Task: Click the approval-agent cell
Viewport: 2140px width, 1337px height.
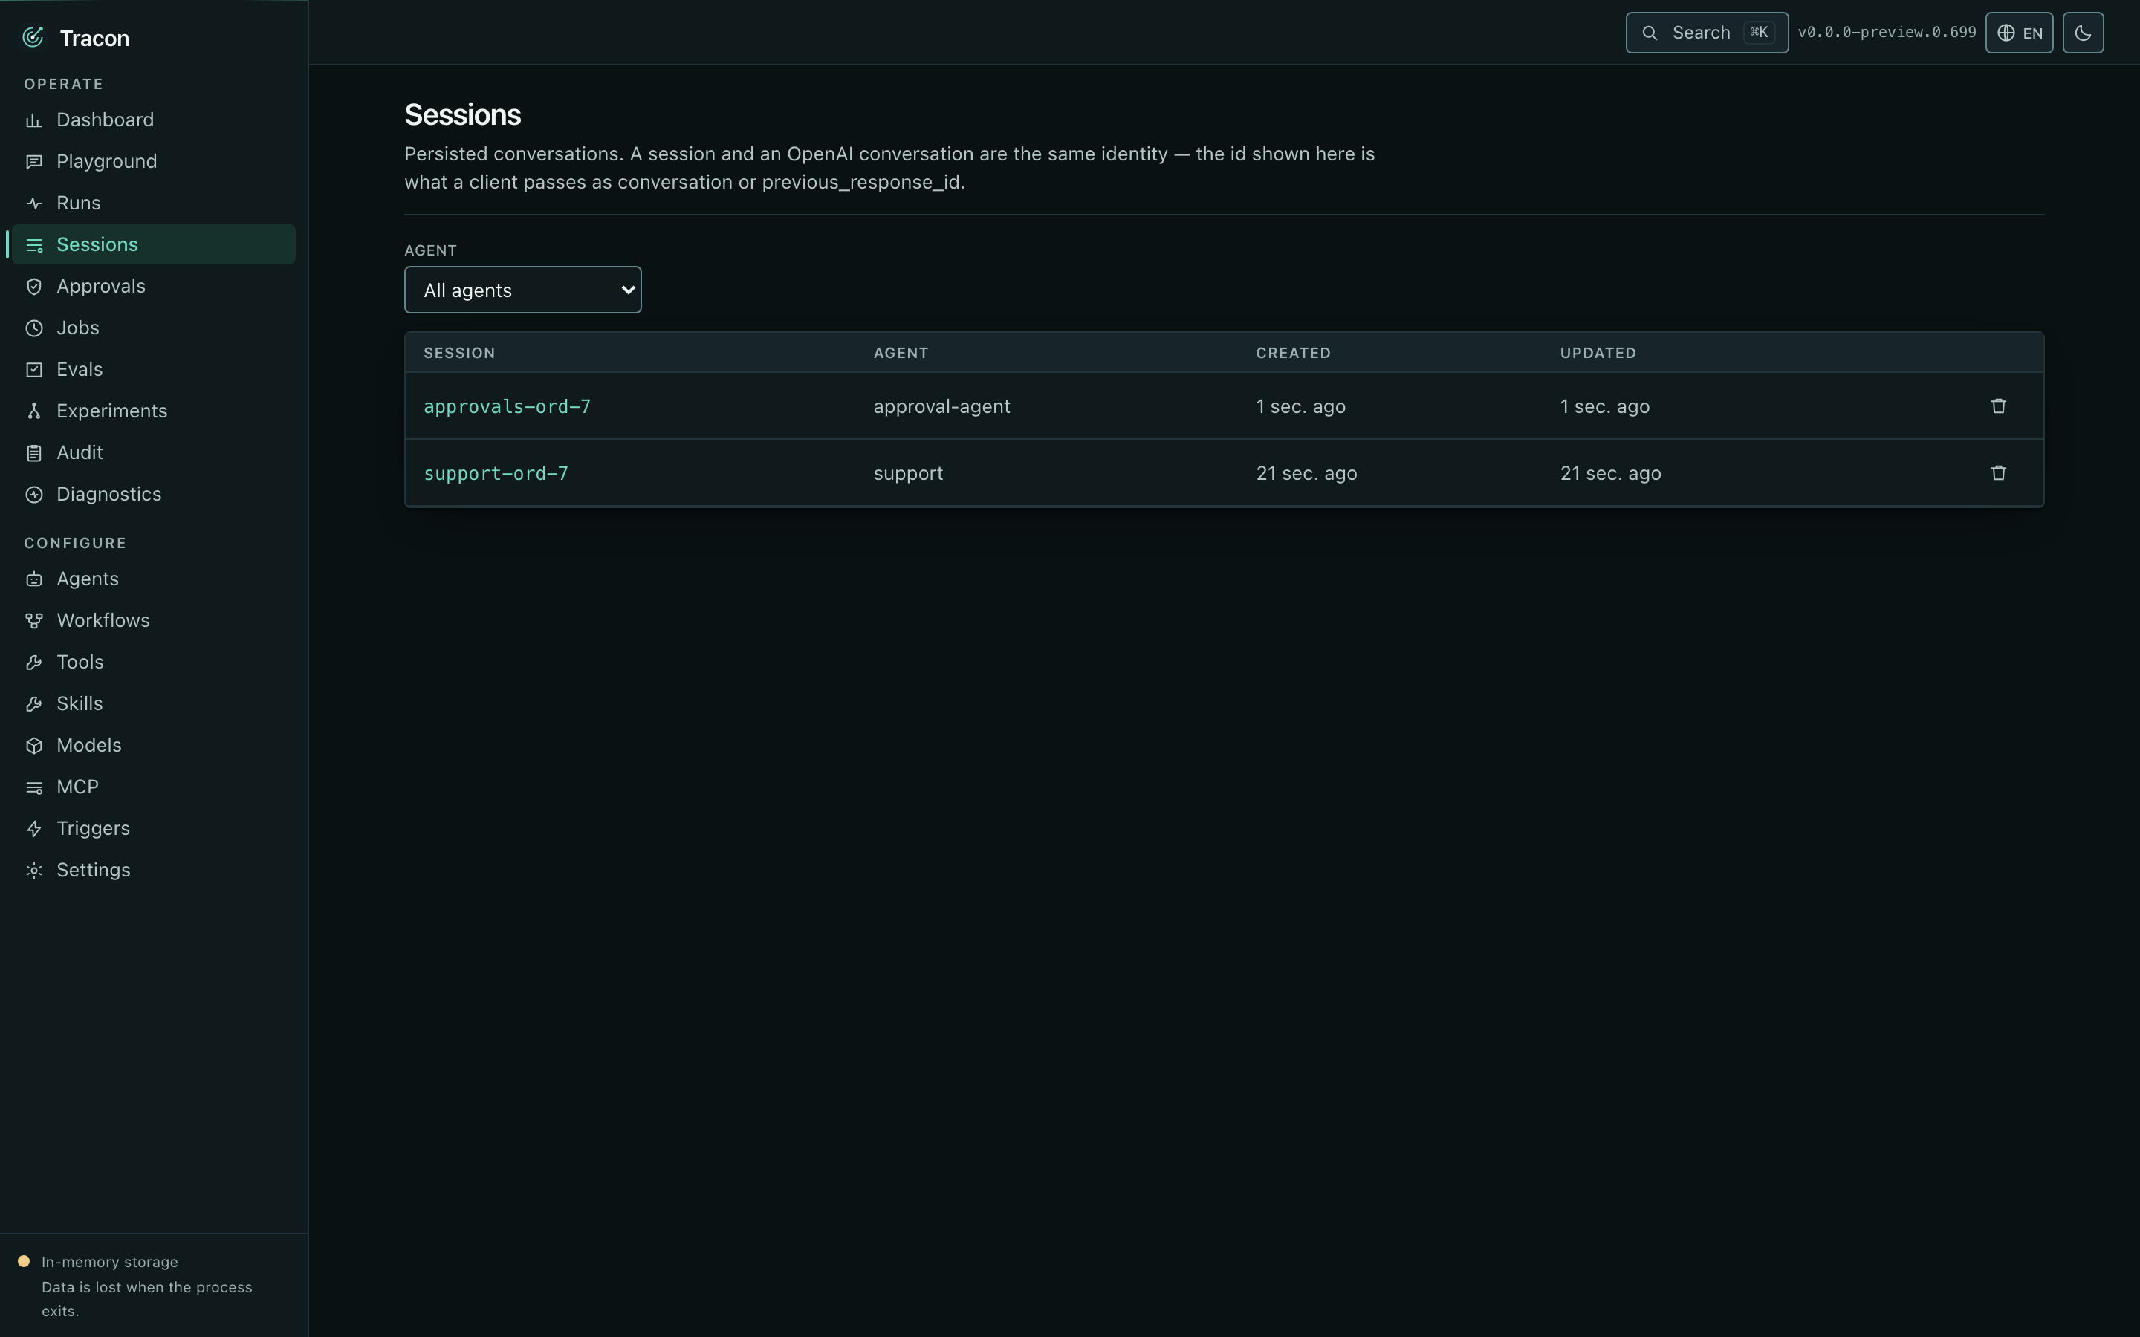Action: coord(941,406)
